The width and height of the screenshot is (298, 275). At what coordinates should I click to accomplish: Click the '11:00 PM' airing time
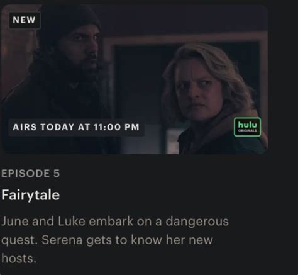click(117, 127)
